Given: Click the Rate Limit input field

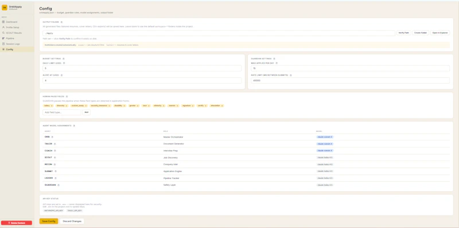Looking at the screenshot, I should (350, 80).
